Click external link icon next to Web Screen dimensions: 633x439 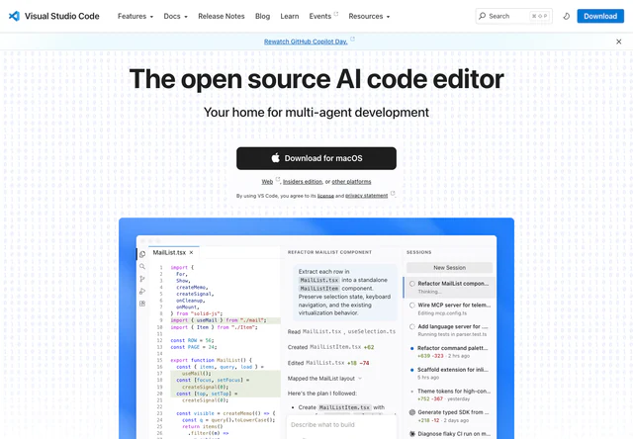278,179
